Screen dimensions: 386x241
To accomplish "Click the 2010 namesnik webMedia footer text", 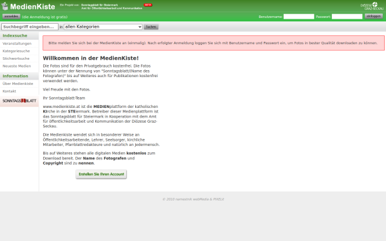I will point(193,199).
